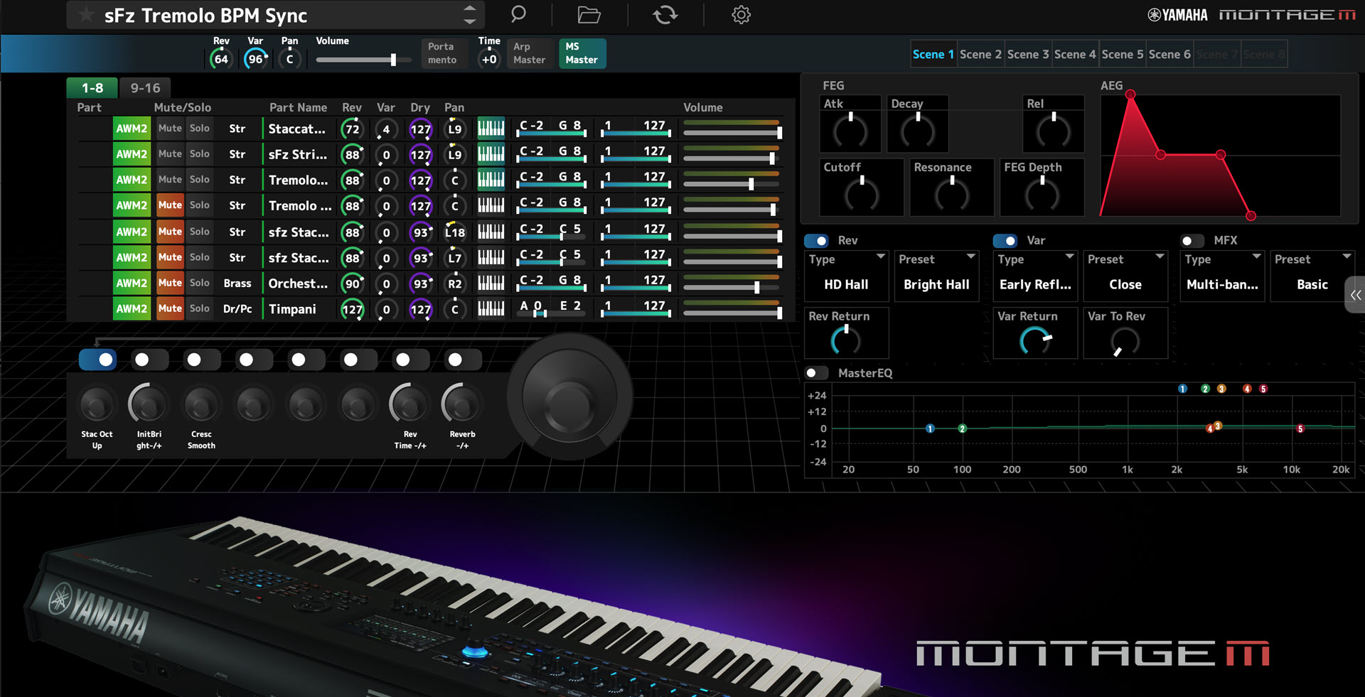1365x697 pixels.
Task: Click the AWM2 icon on the Timpani part
Action: click(132, 308)
